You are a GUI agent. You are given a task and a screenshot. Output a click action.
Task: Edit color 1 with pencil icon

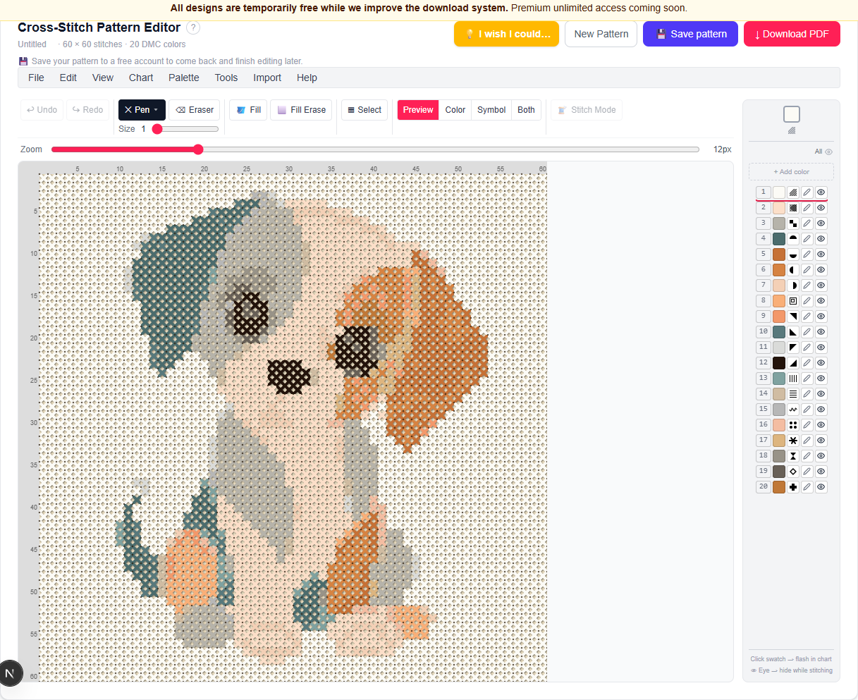(x=807, y=192)
